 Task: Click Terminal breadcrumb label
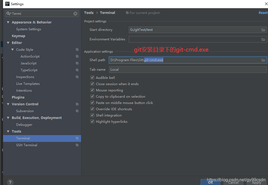point(107,13)
